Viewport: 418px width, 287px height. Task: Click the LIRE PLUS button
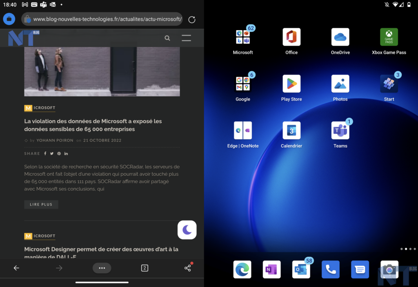(x=41, y=205)
